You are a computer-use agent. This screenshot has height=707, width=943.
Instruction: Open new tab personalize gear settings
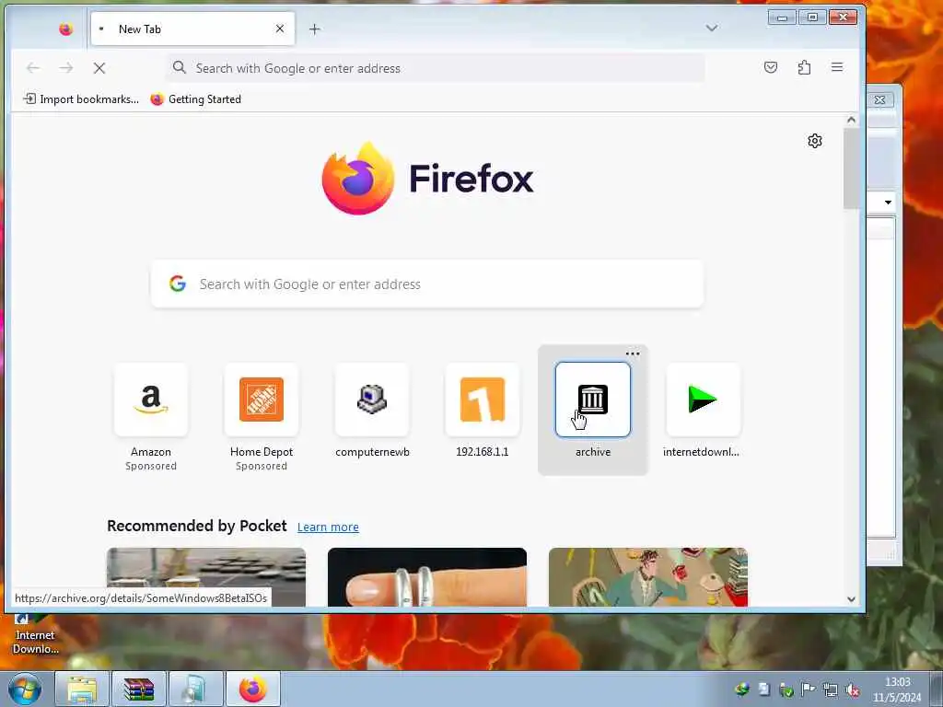click(815, 141)
